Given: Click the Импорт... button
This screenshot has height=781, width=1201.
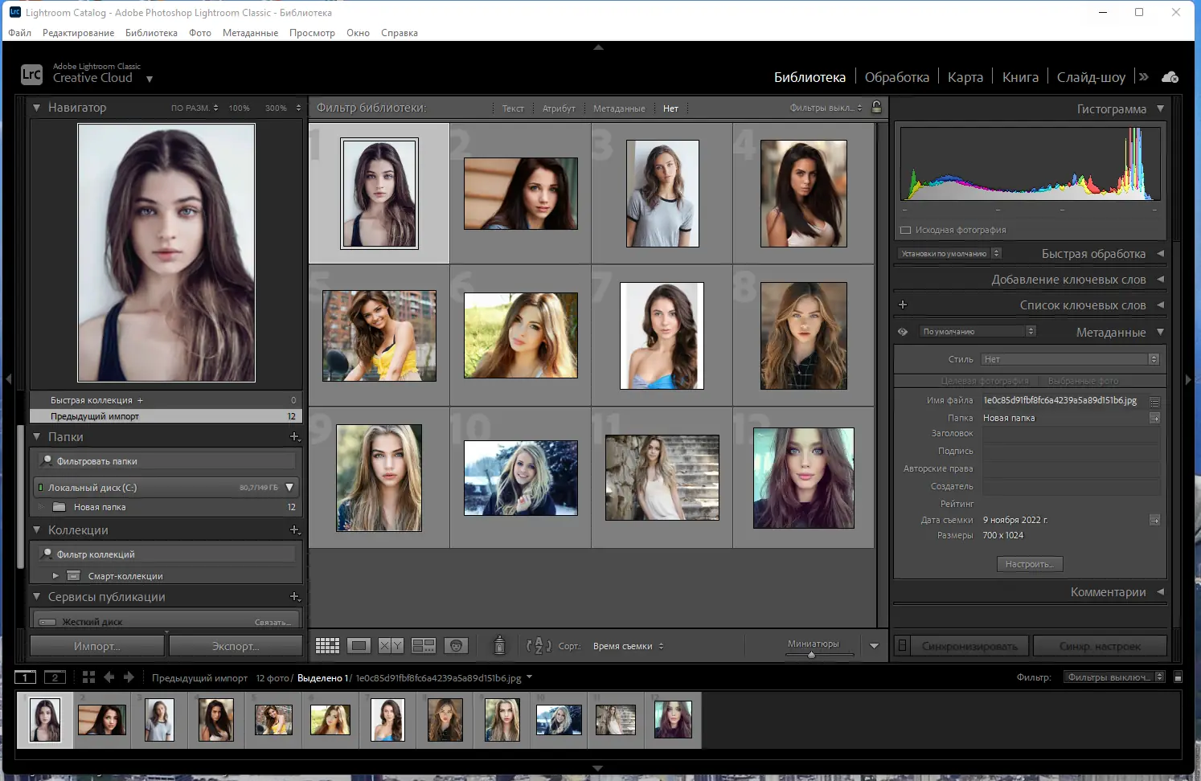Looking at the screenshot, I should tap(97, 646).
